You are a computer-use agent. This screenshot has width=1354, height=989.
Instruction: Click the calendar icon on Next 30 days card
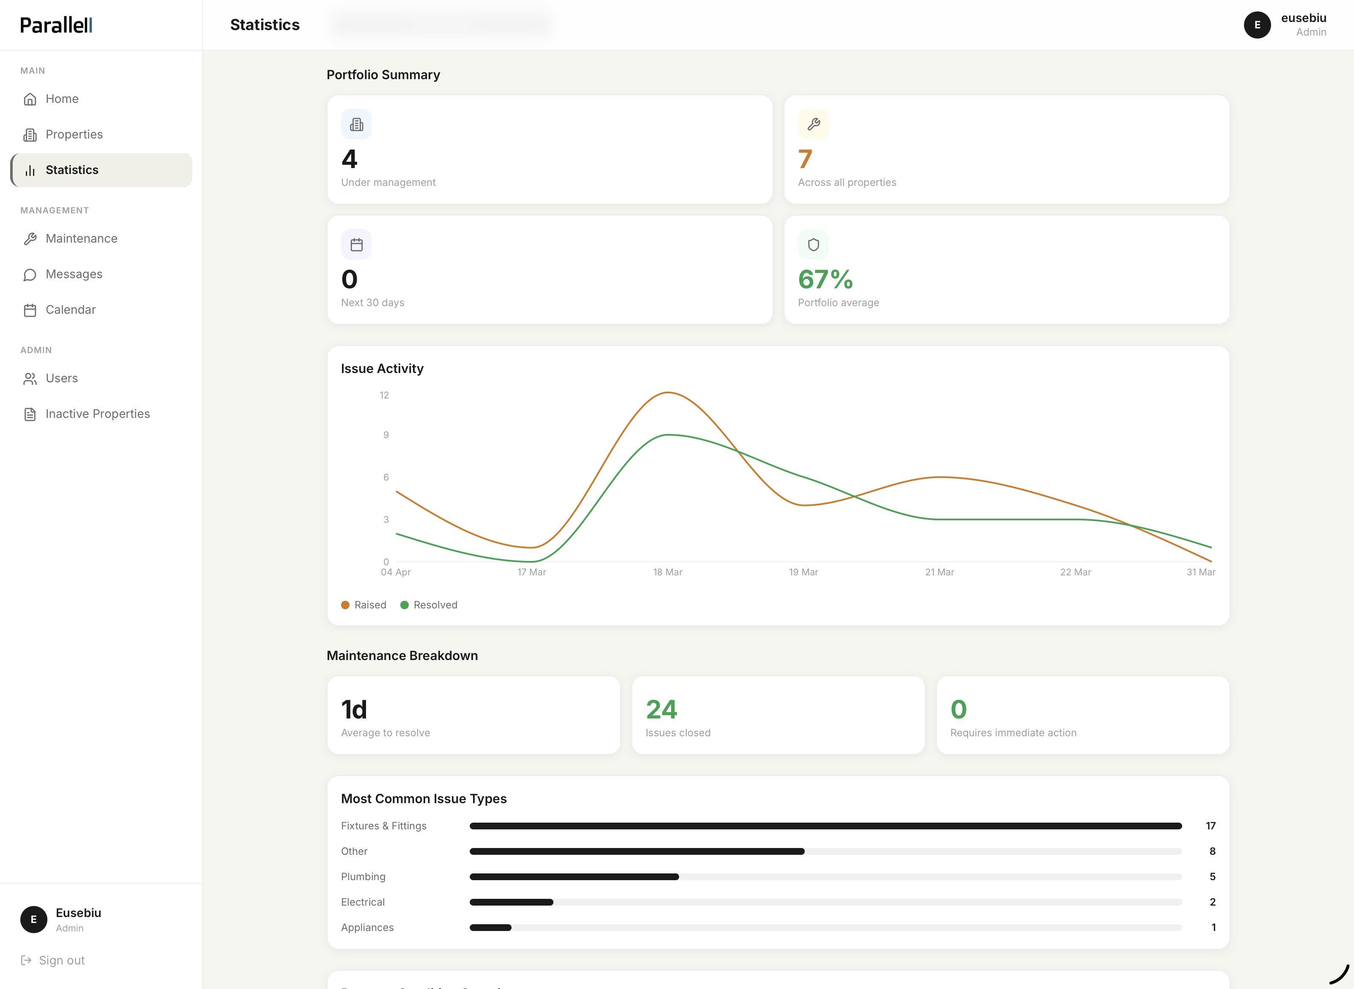click(356, 244)
